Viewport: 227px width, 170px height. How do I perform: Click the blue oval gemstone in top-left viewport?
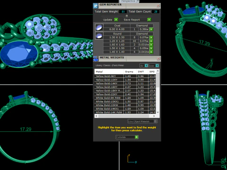tap(19, 54)
